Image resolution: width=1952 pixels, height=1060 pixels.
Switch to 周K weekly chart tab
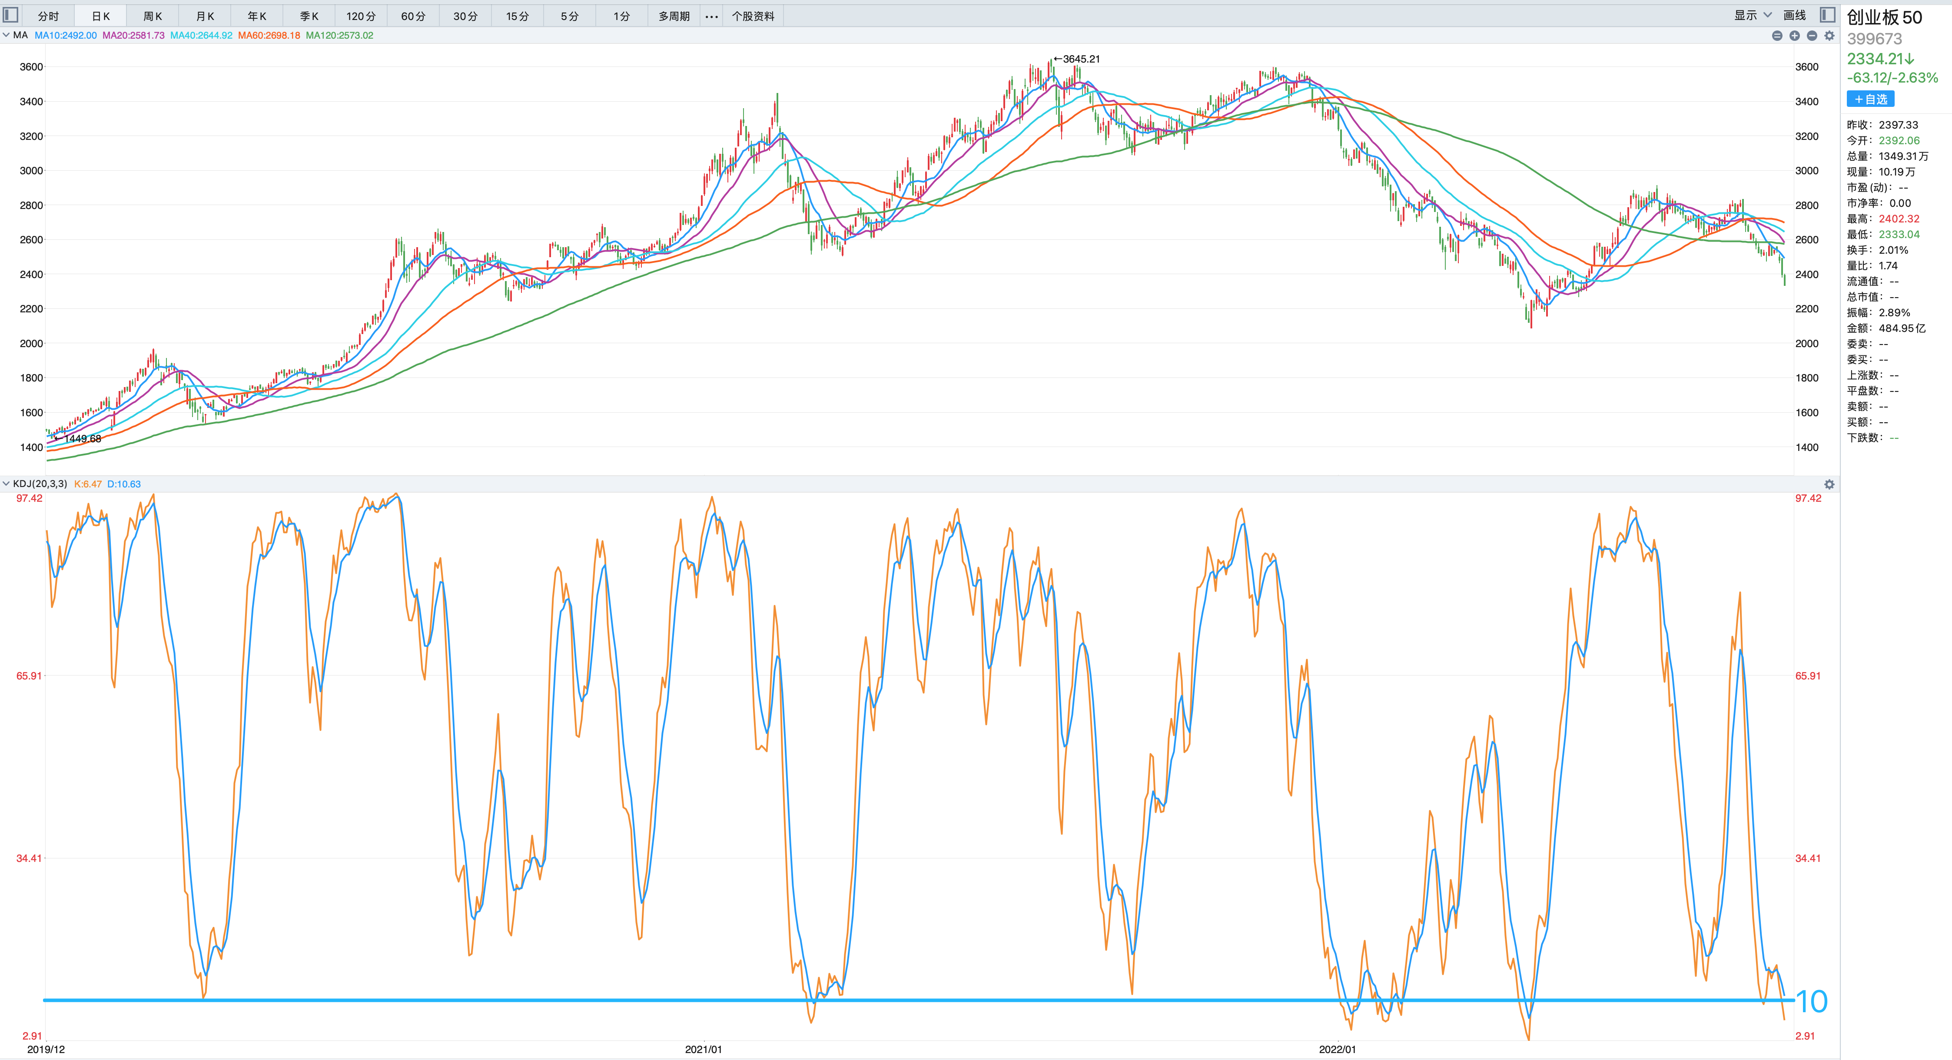[153, 16]
